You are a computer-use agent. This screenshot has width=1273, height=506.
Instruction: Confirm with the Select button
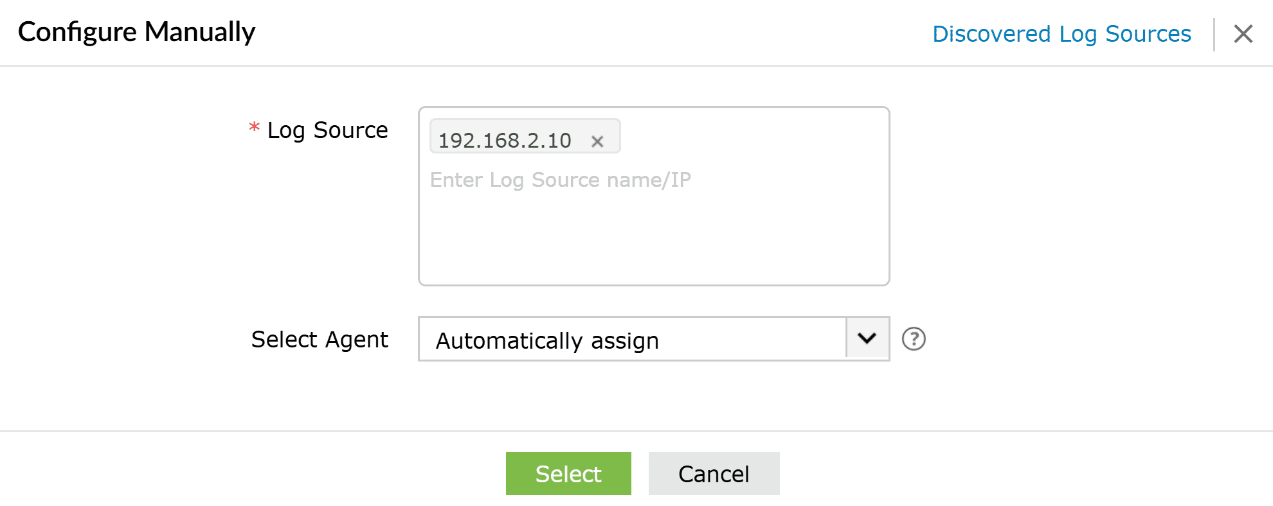pyautogui.click(x=568, y=473)
